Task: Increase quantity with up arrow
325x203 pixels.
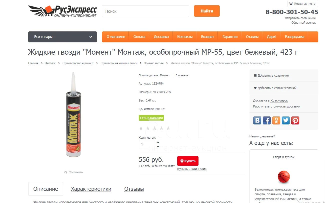Action: (x=158, y=142)
